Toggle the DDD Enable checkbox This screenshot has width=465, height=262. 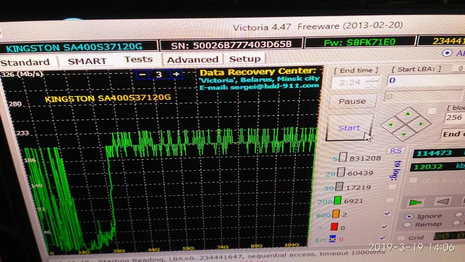point(413,180)
